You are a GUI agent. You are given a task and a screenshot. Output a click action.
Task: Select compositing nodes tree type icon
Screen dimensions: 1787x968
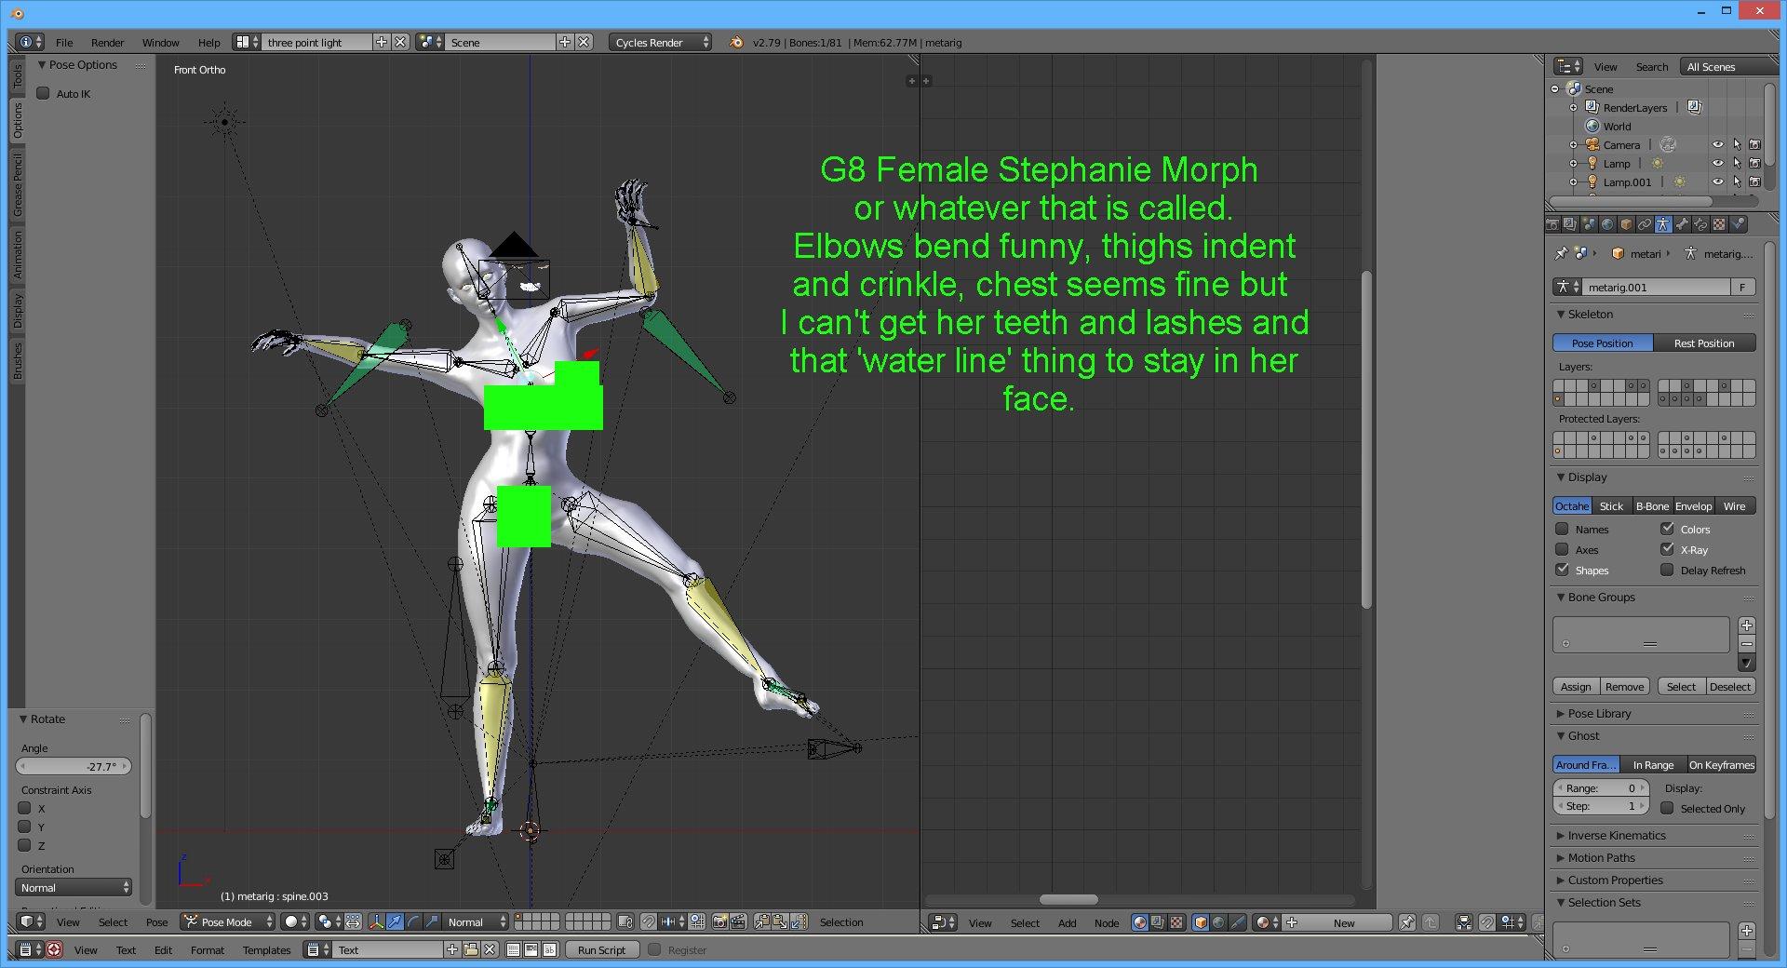1158,922
